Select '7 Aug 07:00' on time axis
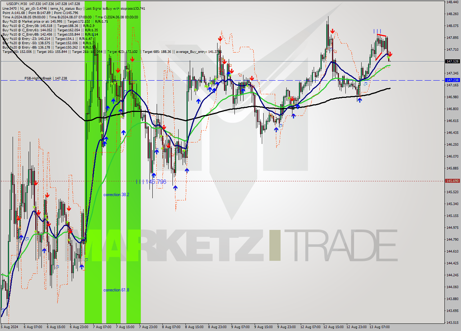This screenshot has height=331, width=461. pyautogui.click(x=102, y=327)
